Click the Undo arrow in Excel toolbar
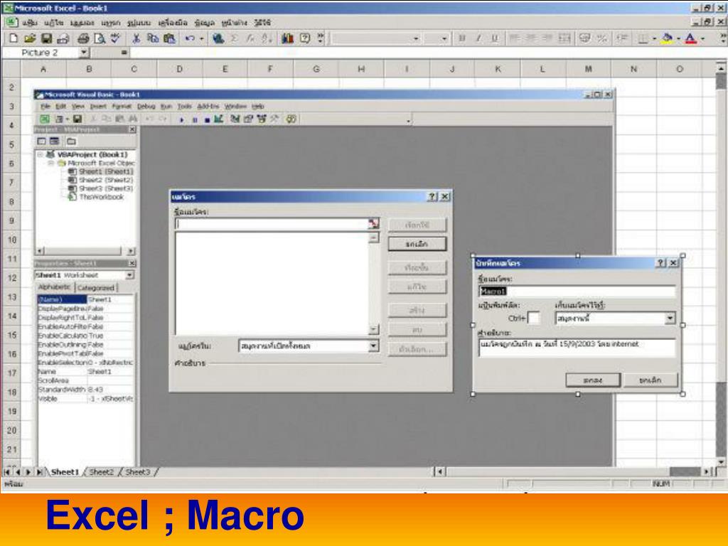This screenshot has width=728, height=546. [x=189, y=38]
